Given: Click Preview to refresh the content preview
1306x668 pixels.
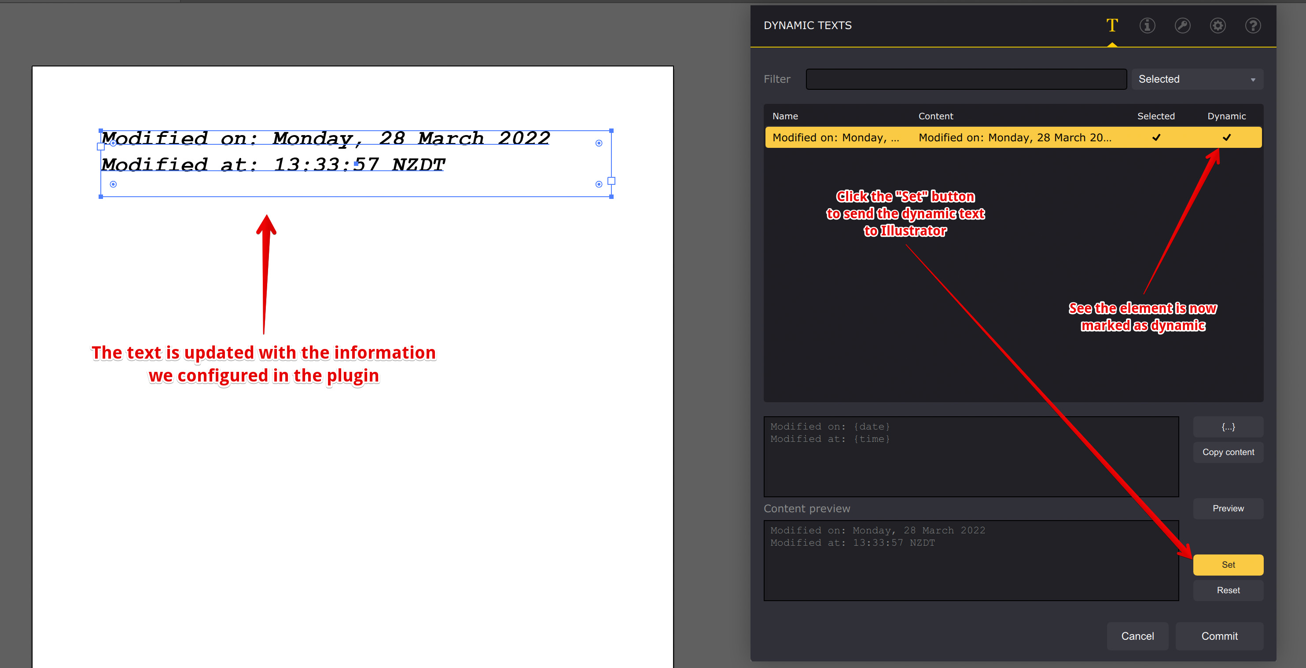Looking at the screenshot, I should pyautogui.click(x=1228, y=508).
